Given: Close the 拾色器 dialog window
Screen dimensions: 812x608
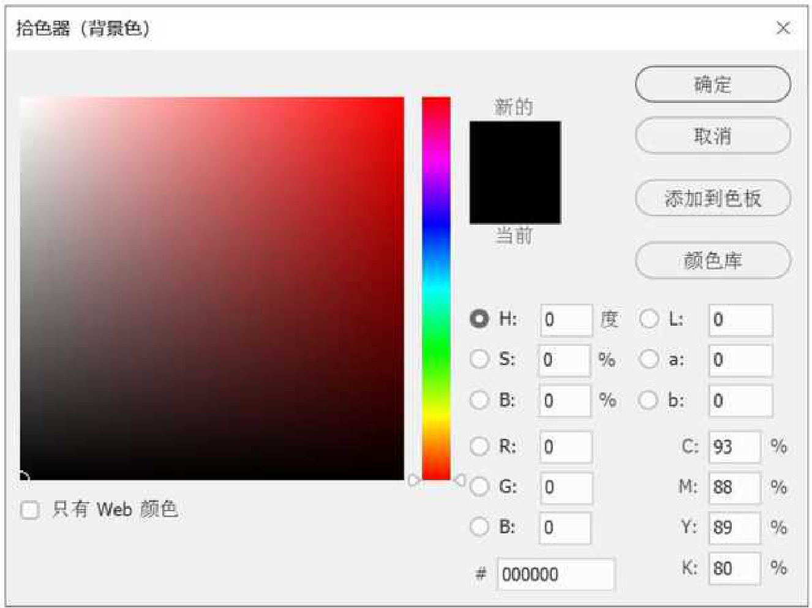Looking at the screenshot, I should click(x=783, y=28).
